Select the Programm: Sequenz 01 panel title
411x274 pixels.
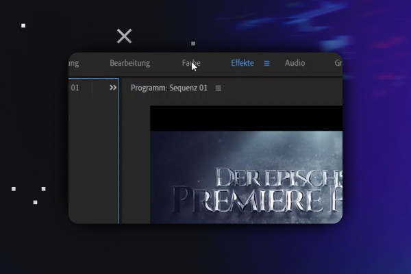point(169,88)
